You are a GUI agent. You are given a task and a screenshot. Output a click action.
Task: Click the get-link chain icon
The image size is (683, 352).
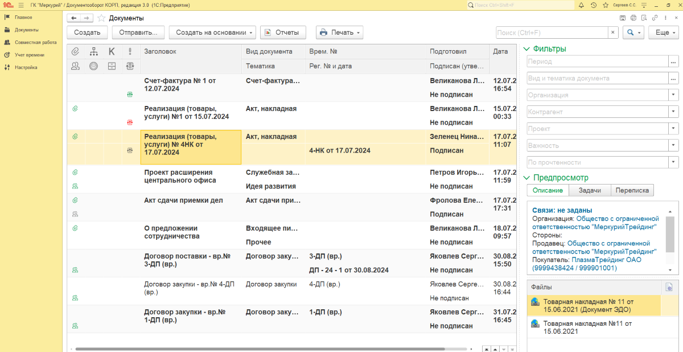tap(655, 18)
